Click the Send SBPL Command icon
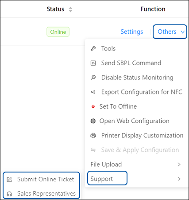The height and width of the screenshot is (200, 189). [93, 63]
